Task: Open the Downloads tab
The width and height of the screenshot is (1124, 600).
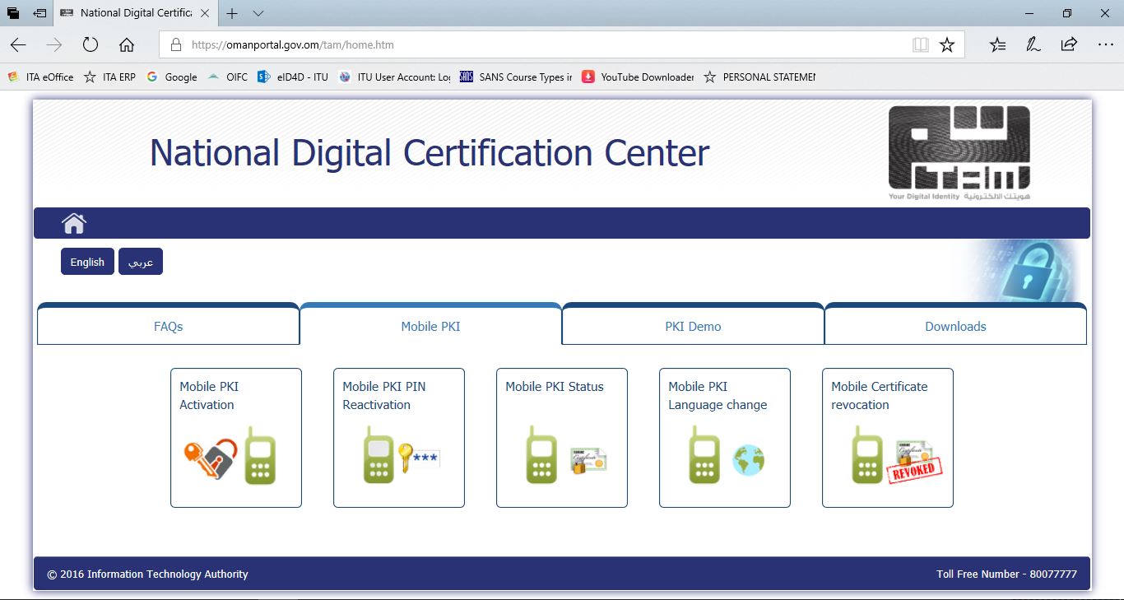Action: [x=955, y=327]
